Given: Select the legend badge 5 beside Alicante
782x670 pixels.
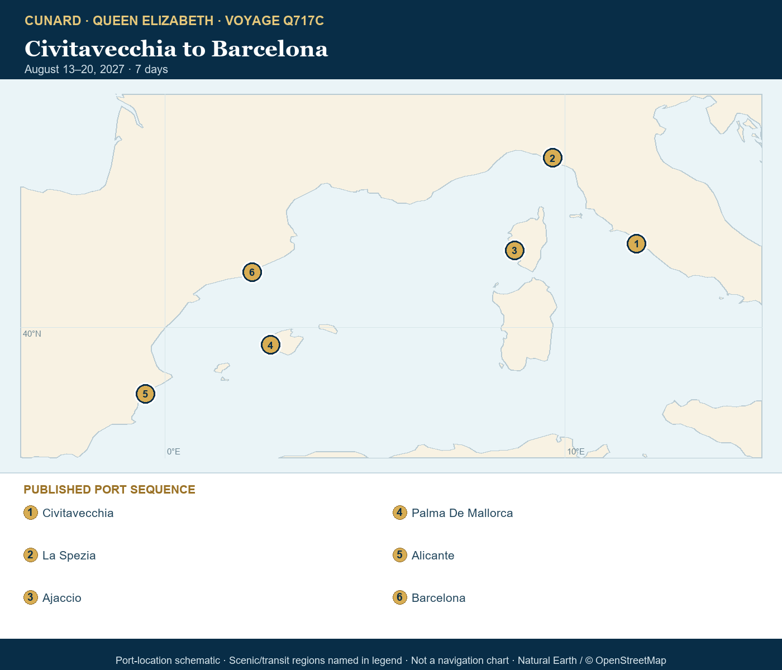Looking at the screenshot, I should [x=400, y=555].
